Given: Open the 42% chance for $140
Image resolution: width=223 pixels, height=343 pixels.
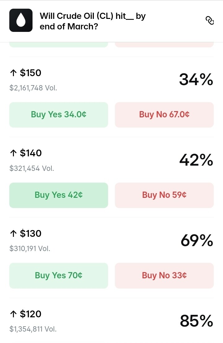Looking at the screenshot, I should [x=196, y=160].
